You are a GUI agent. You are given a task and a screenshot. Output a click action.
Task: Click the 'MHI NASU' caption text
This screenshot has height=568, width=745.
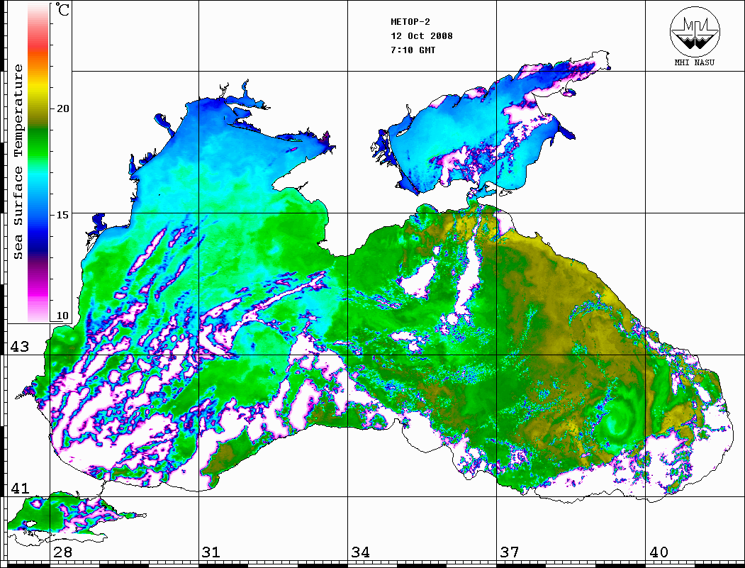tap(694, 62)
